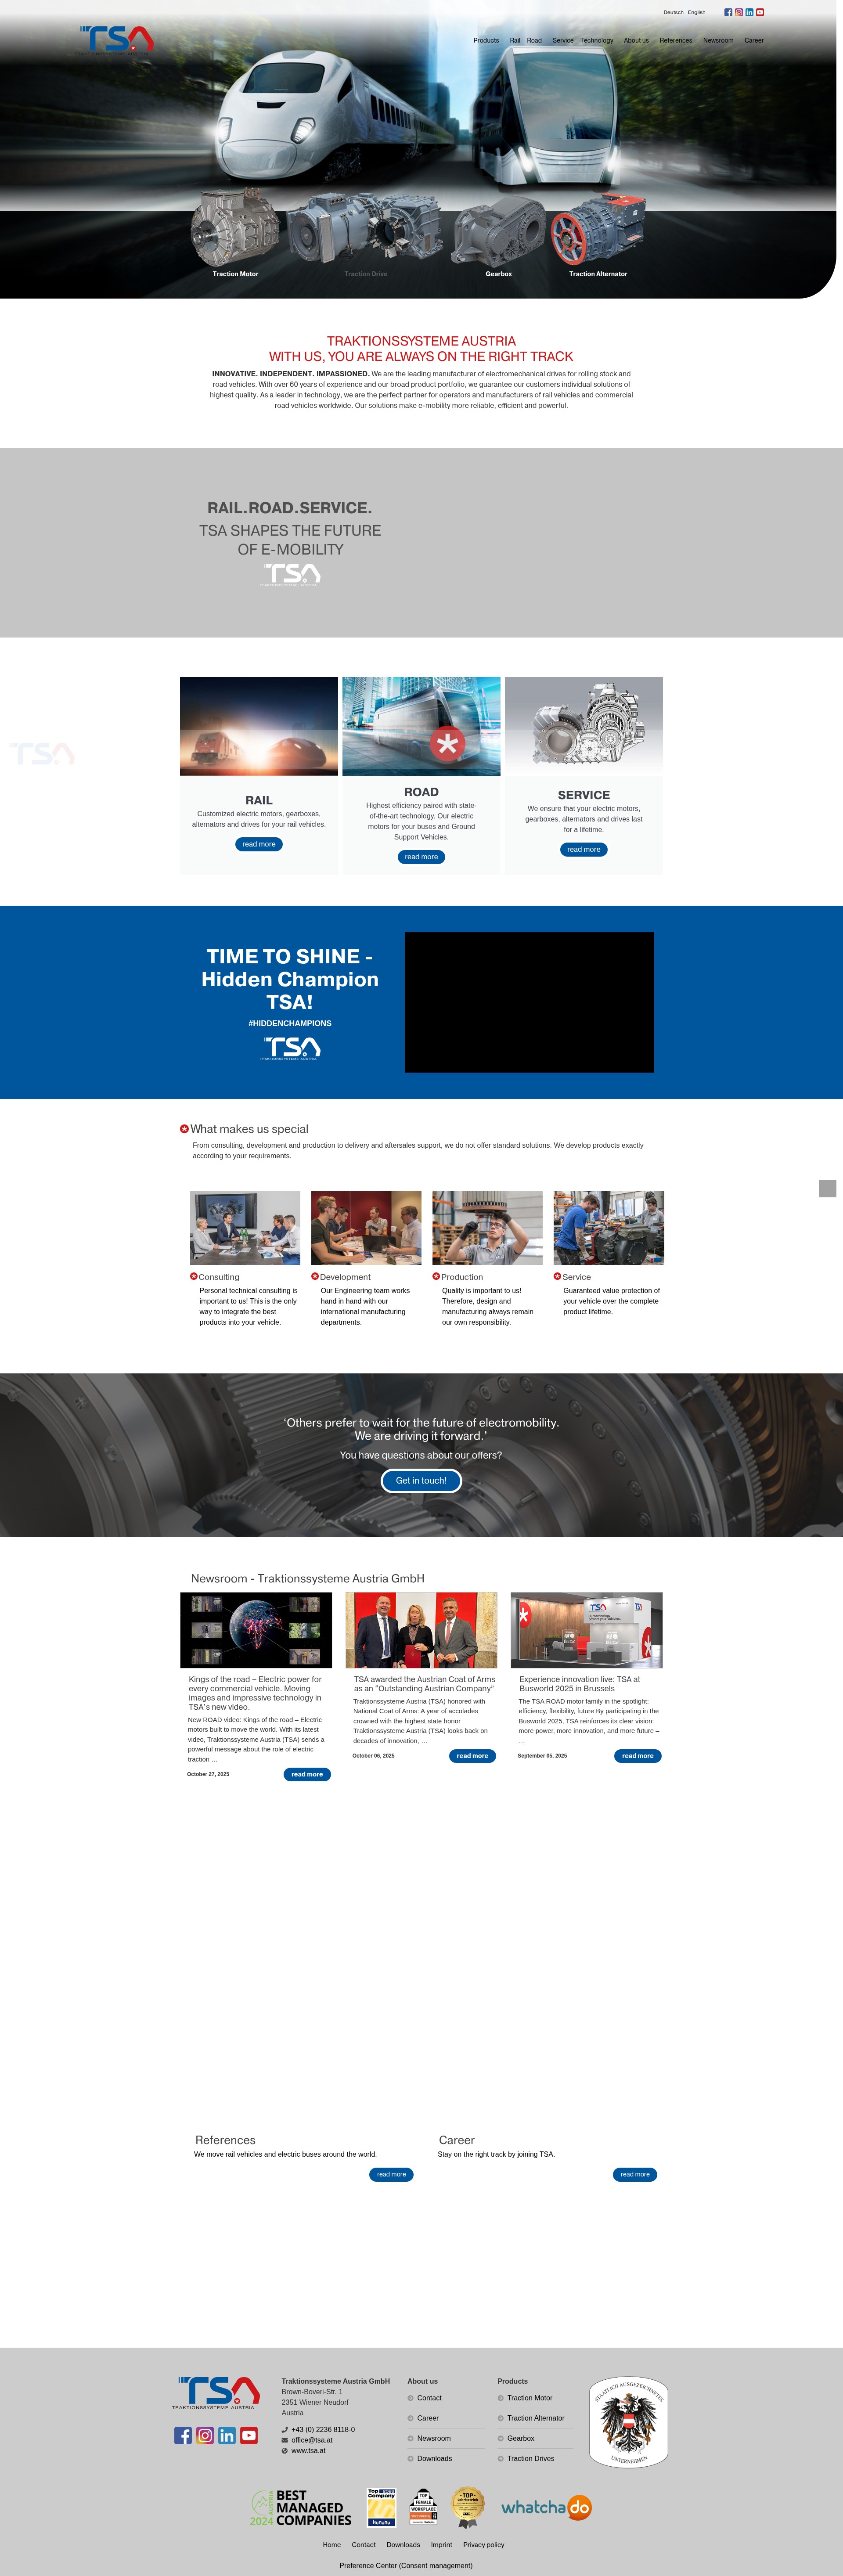The width and height of the screenshot is (843, 2576).
Task: Open the Technology menu item
Action: pos(597,40)
